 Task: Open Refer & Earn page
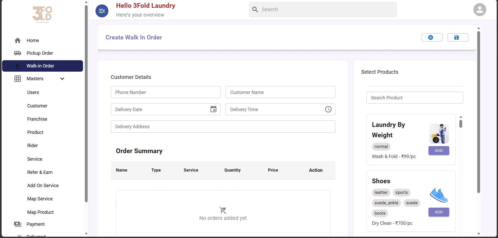point(40,172)
